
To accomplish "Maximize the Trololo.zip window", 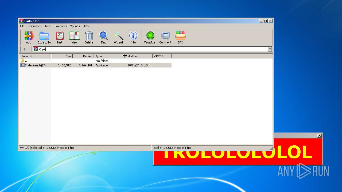I will 265,21.
